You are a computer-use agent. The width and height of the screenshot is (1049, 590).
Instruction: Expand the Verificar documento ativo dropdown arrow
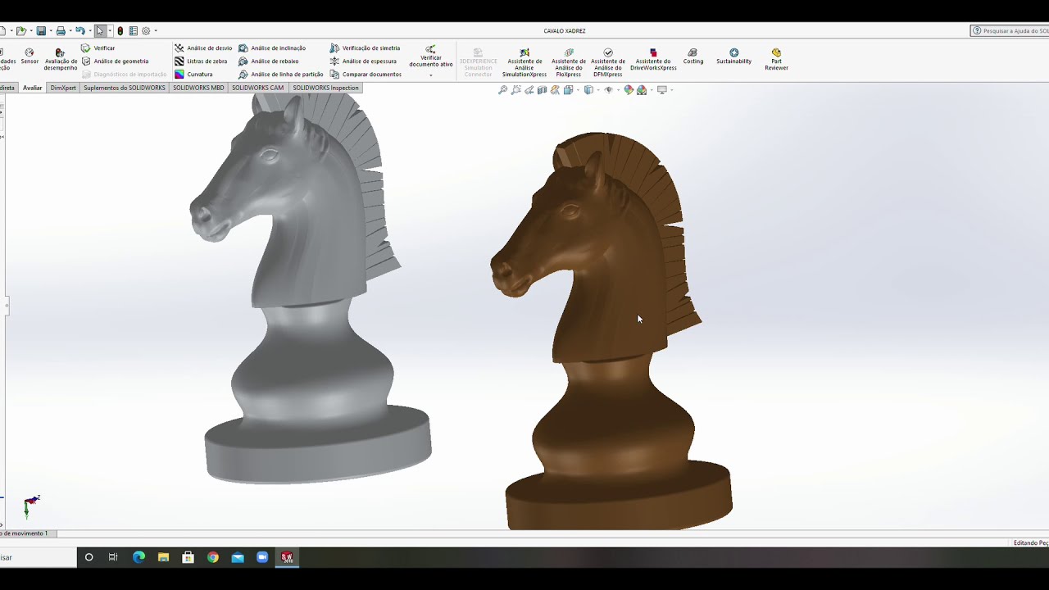pos(431,75)
